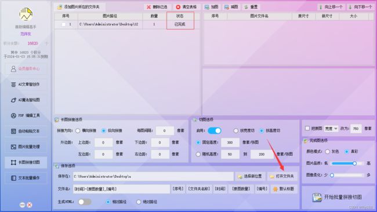377x212 pixels.
Task: Select 随机高度 radio button
Action: pyautogui.click(x=198, y=154)
